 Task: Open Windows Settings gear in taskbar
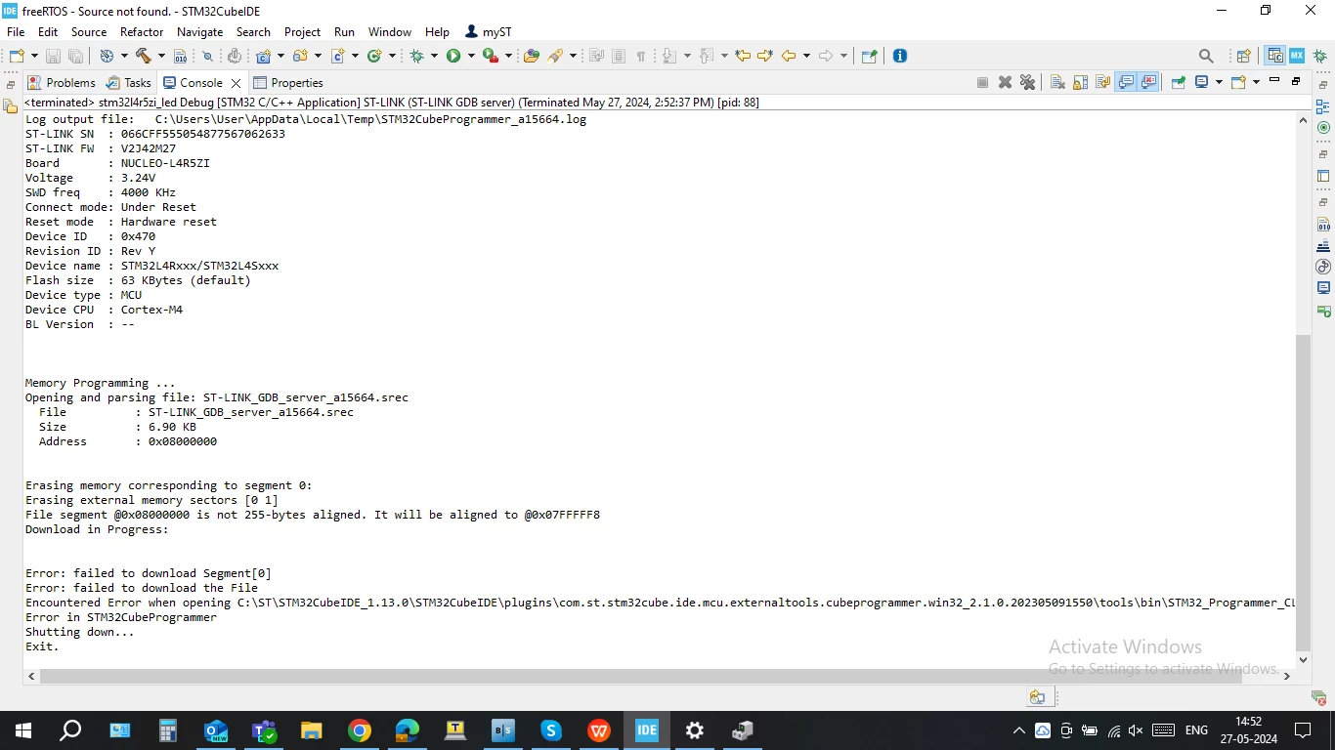point(695,730)
